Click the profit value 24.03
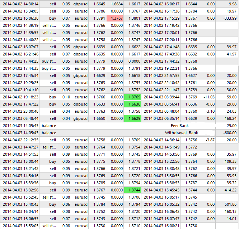Viewport: 239px width, 229px height. click(x=231, y=111)
